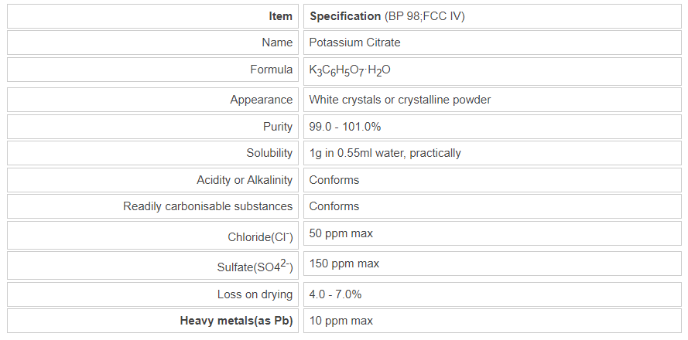Click the Acidity or Alkalinity label

(245, 180)
